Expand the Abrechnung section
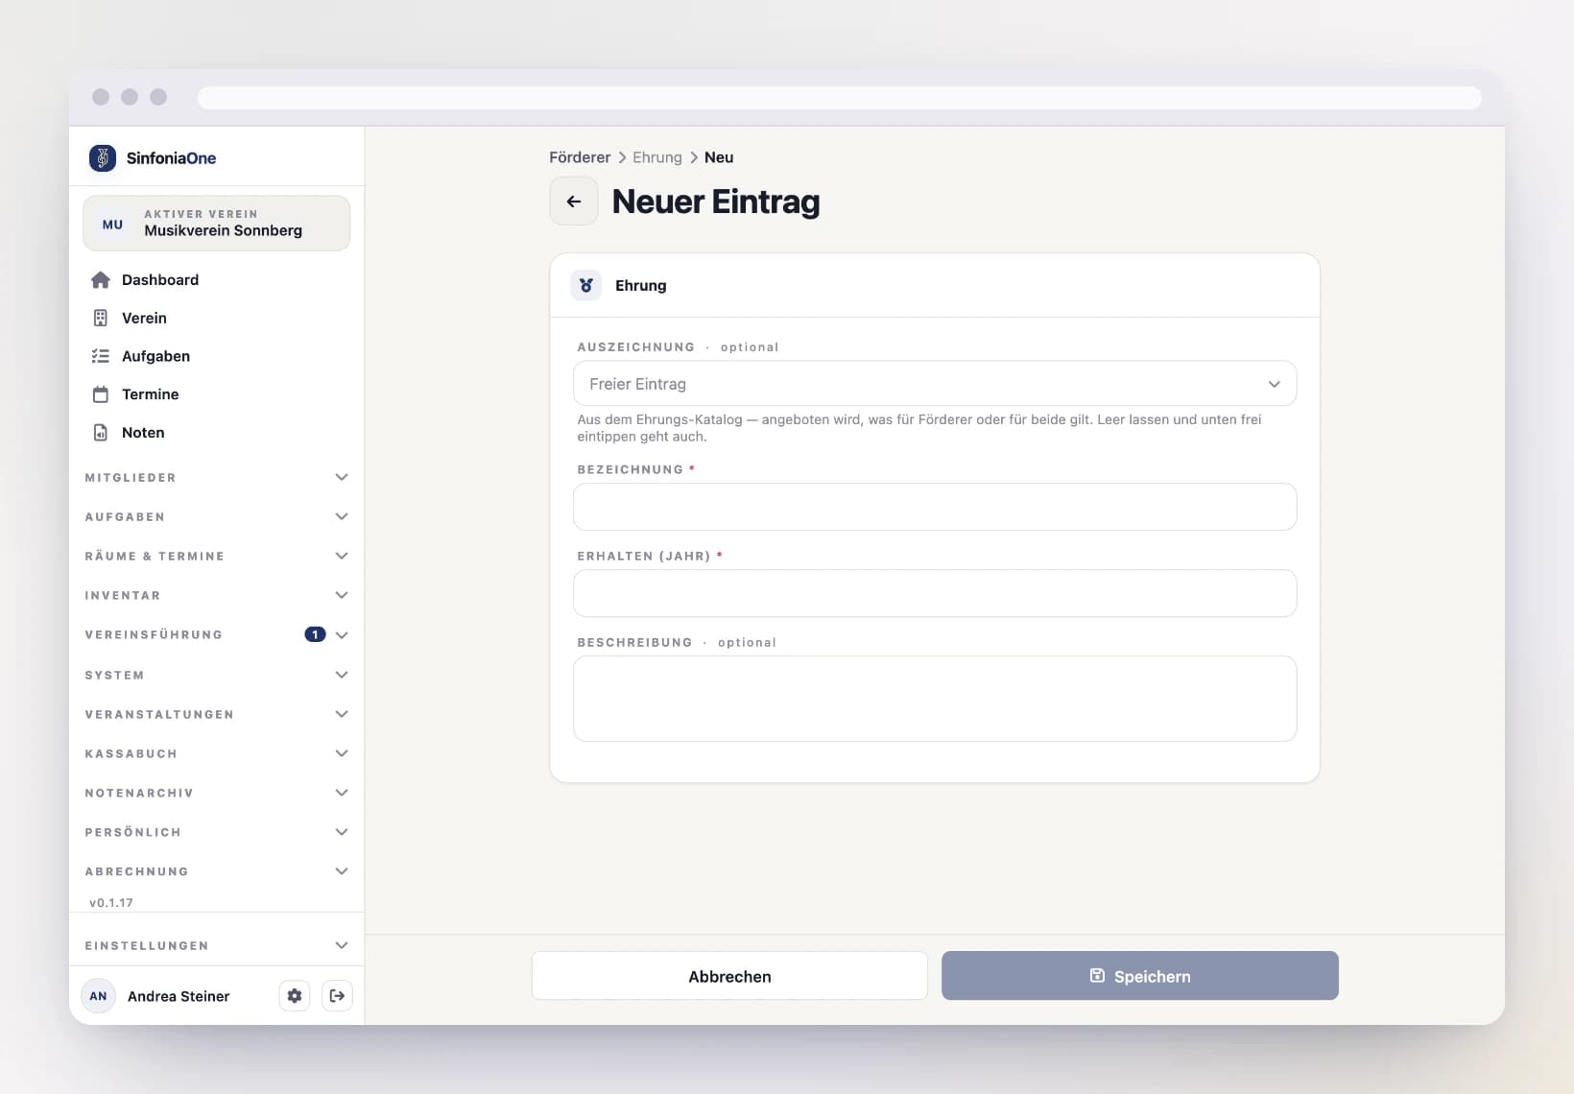 tap(217, 871)
